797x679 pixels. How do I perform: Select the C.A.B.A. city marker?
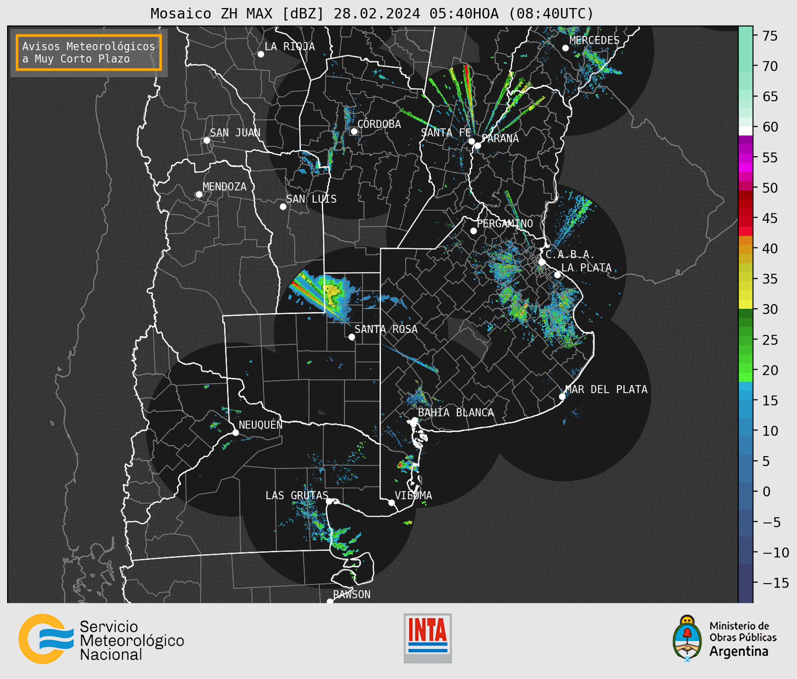542,262
